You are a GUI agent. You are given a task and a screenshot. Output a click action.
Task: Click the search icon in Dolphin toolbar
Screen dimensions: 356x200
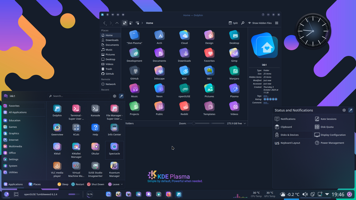[x=243, y=23]
